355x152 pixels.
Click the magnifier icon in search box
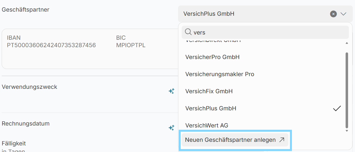188,32
